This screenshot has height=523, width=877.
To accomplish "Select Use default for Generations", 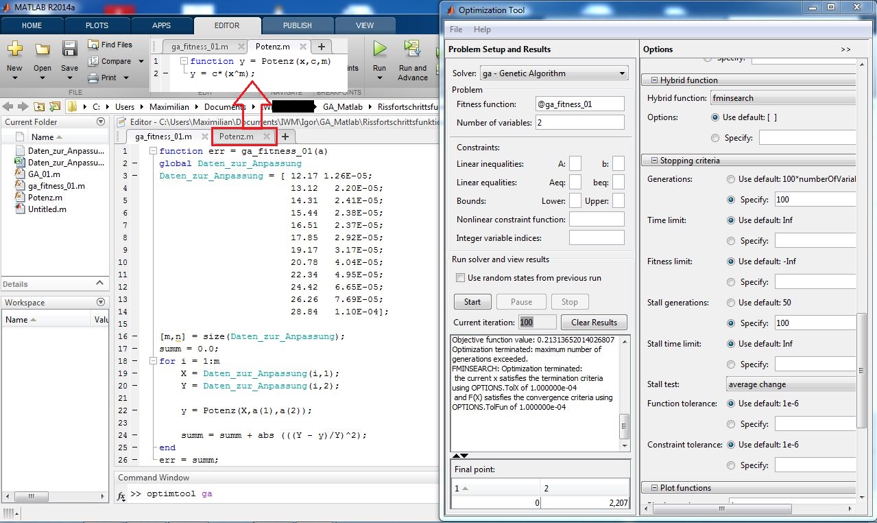I will click(731, 179).
